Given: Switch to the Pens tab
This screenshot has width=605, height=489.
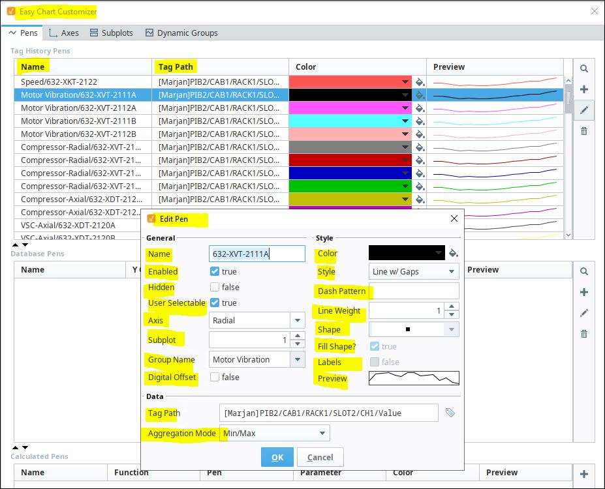Looking at the screenshot, I should [x=23, y=33].
